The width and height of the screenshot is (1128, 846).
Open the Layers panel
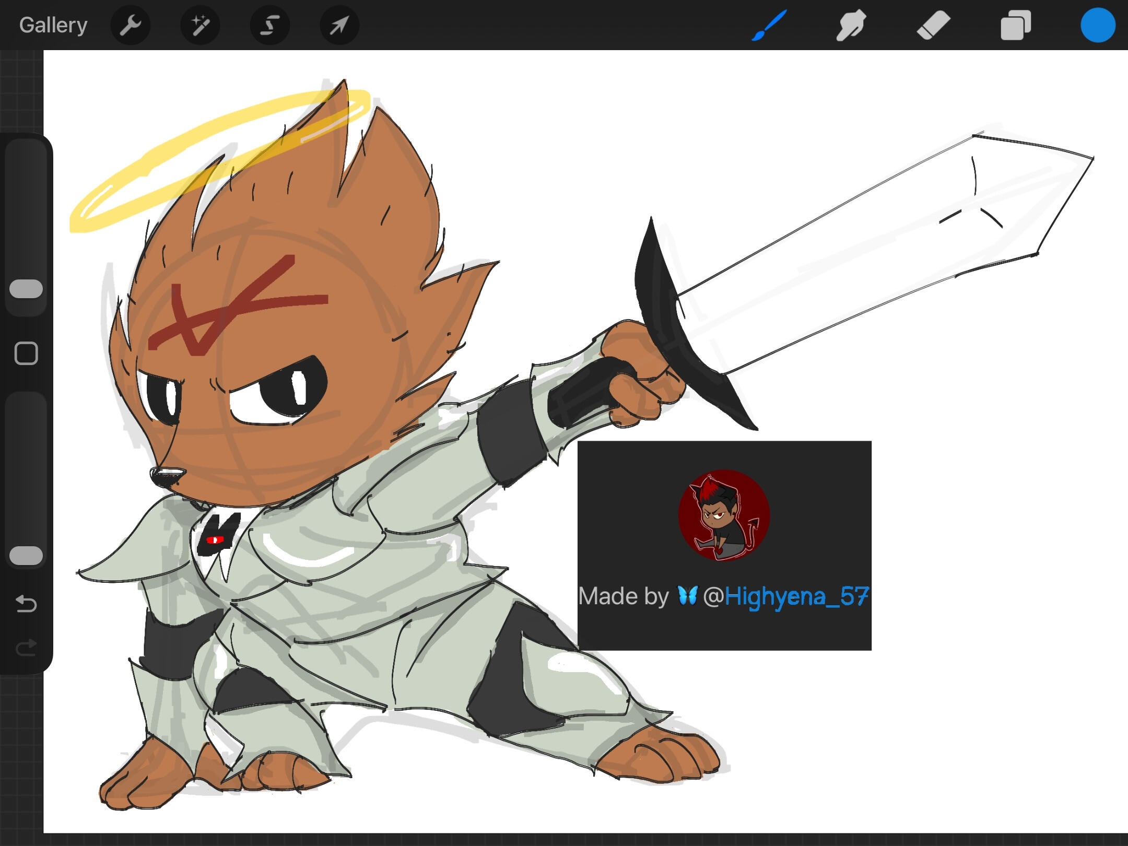1015,25
